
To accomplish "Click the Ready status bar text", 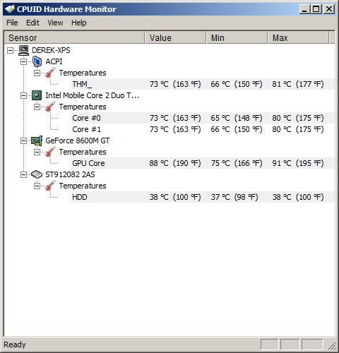I will tap(15, 345).
